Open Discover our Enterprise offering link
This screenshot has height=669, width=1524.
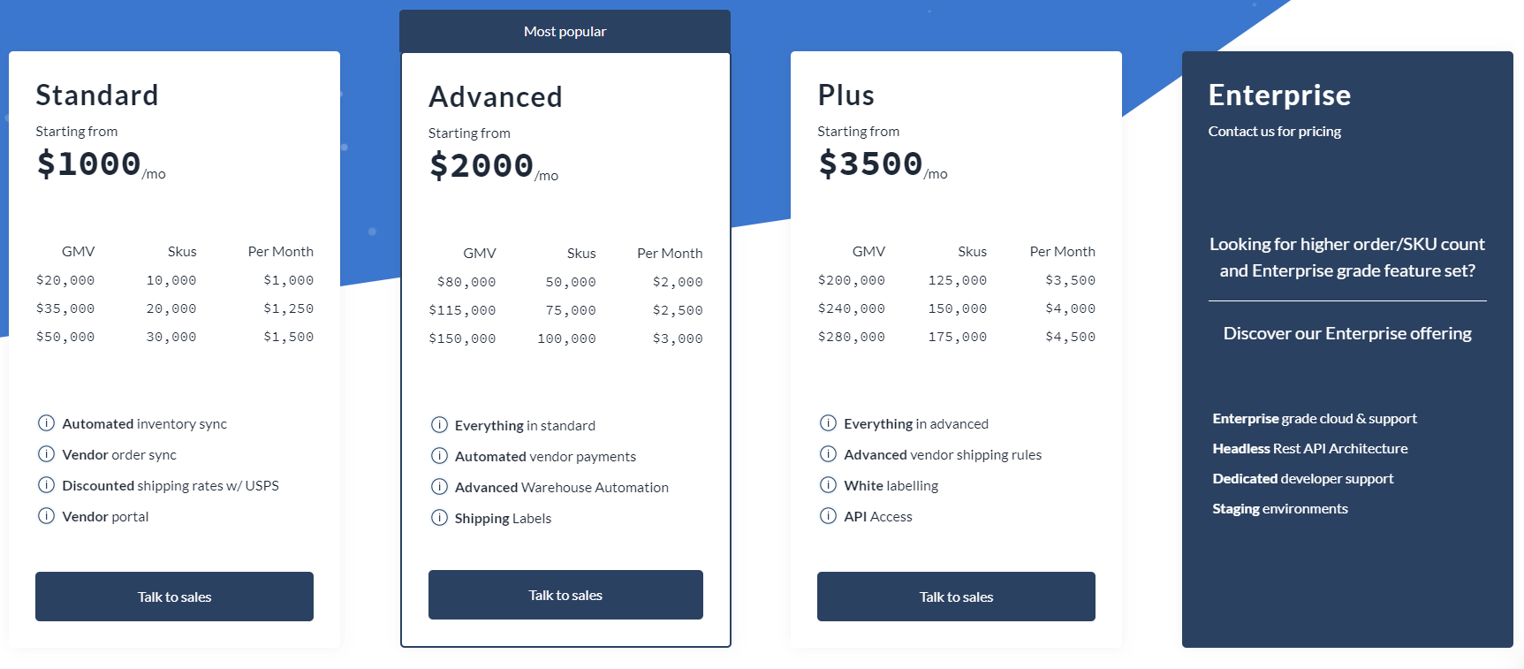point(1347,333)
